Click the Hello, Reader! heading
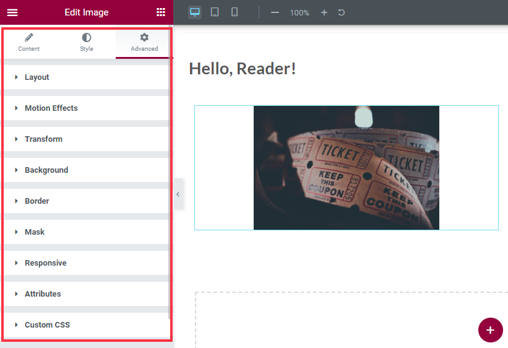The width and height of the screenshot is (508, 348). tap(243, 69)
